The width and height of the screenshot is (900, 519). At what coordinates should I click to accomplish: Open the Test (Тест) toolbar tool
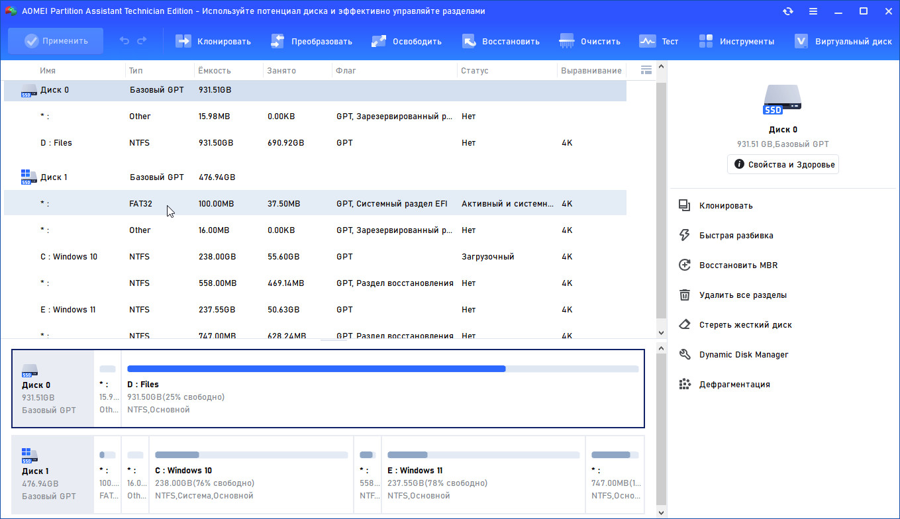click(x=647, y=41)
